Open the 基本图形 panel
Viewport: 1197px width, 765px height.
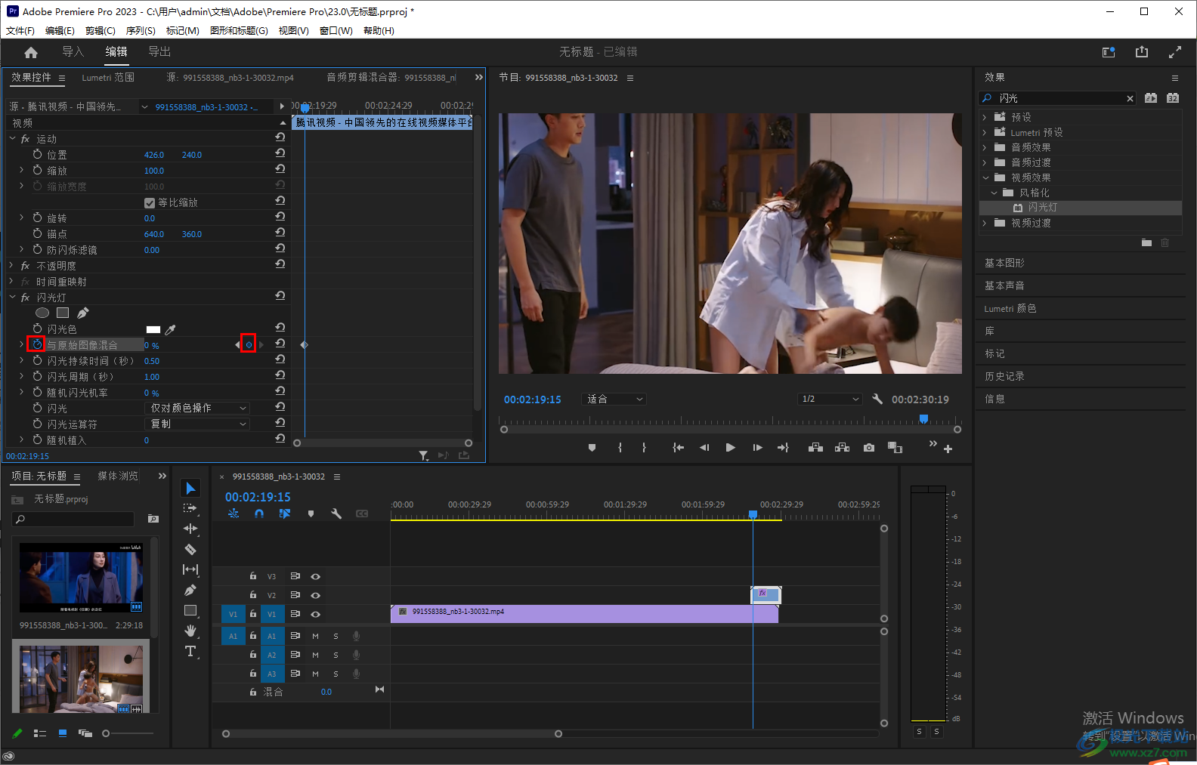[x=1004, y=263]
